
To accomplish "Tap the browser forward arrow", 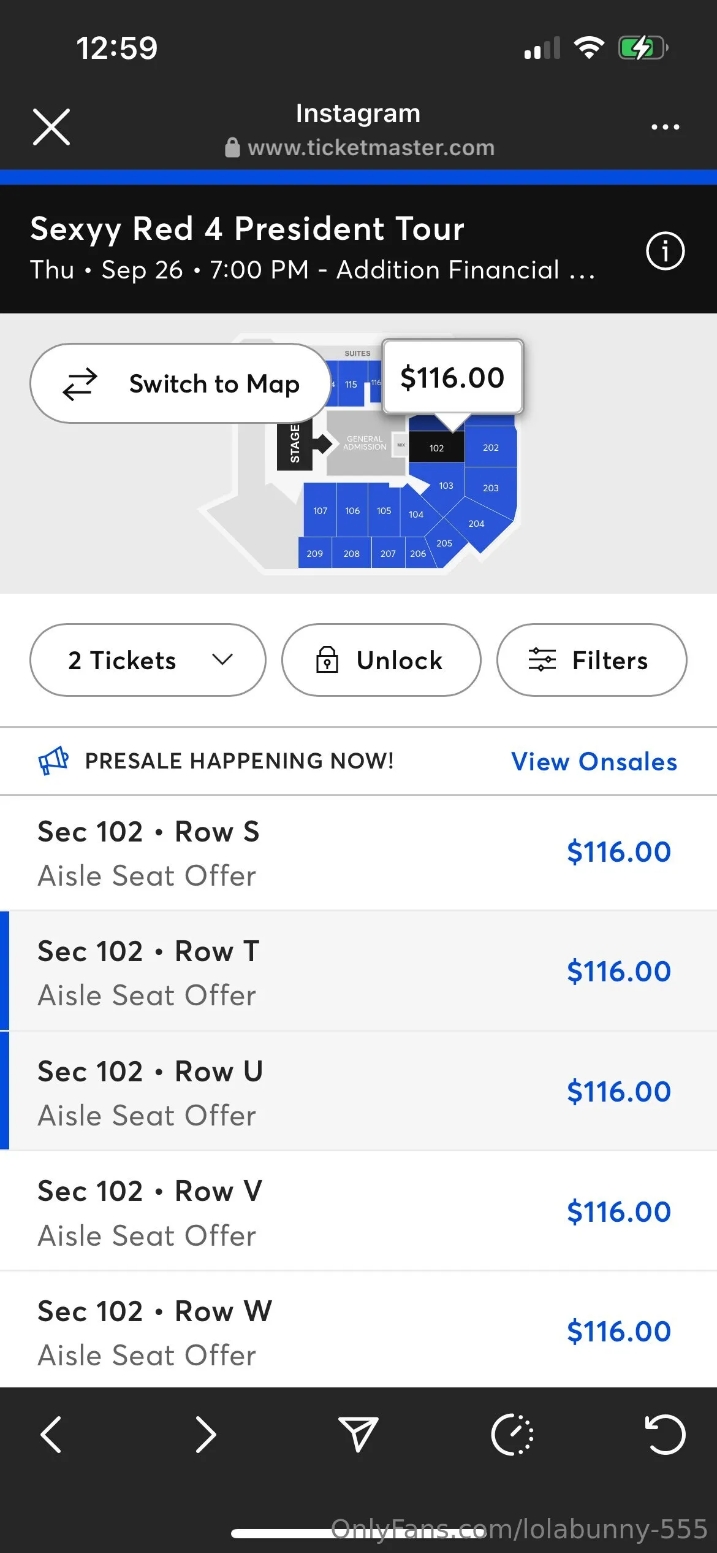I will 205,1435.
